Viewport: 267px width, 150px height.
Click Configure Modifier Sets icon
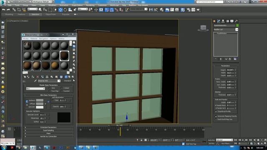(235, 59)
